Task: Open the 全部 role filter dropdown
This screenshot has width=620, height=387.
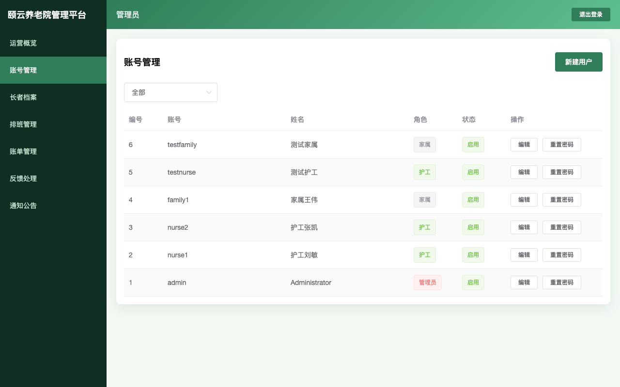Action: tap(170, 92)
